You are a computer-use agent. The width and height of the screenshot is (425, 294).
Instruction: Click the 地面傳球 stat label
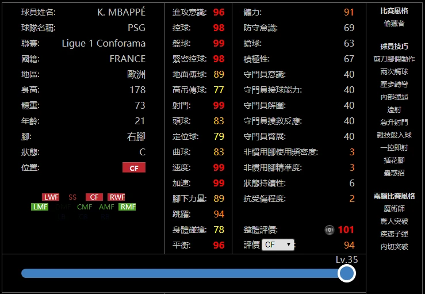coord(189,74)
